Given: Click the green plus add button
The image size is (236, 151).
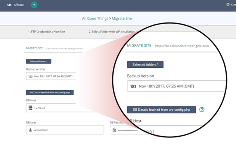Looking at the screenshot, I should [34, 5].
